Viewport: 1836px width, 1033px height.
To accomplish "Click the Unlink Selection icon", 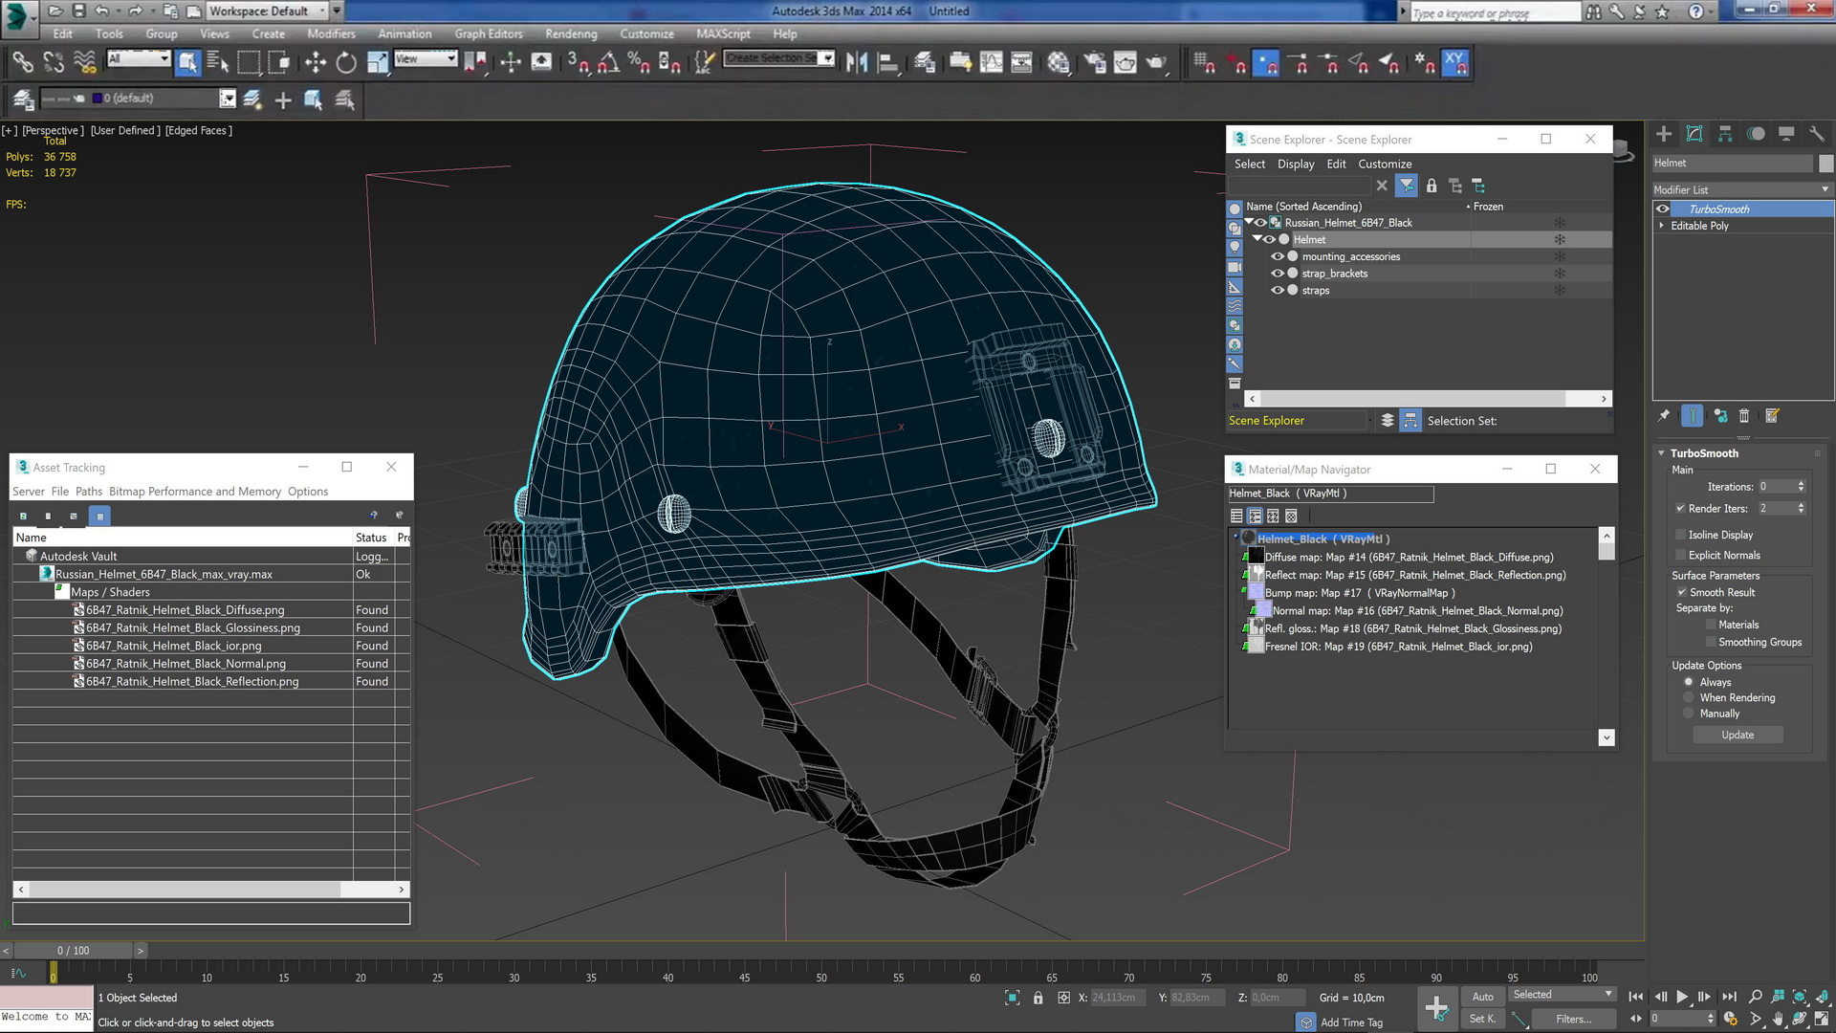I will point(54,63).
